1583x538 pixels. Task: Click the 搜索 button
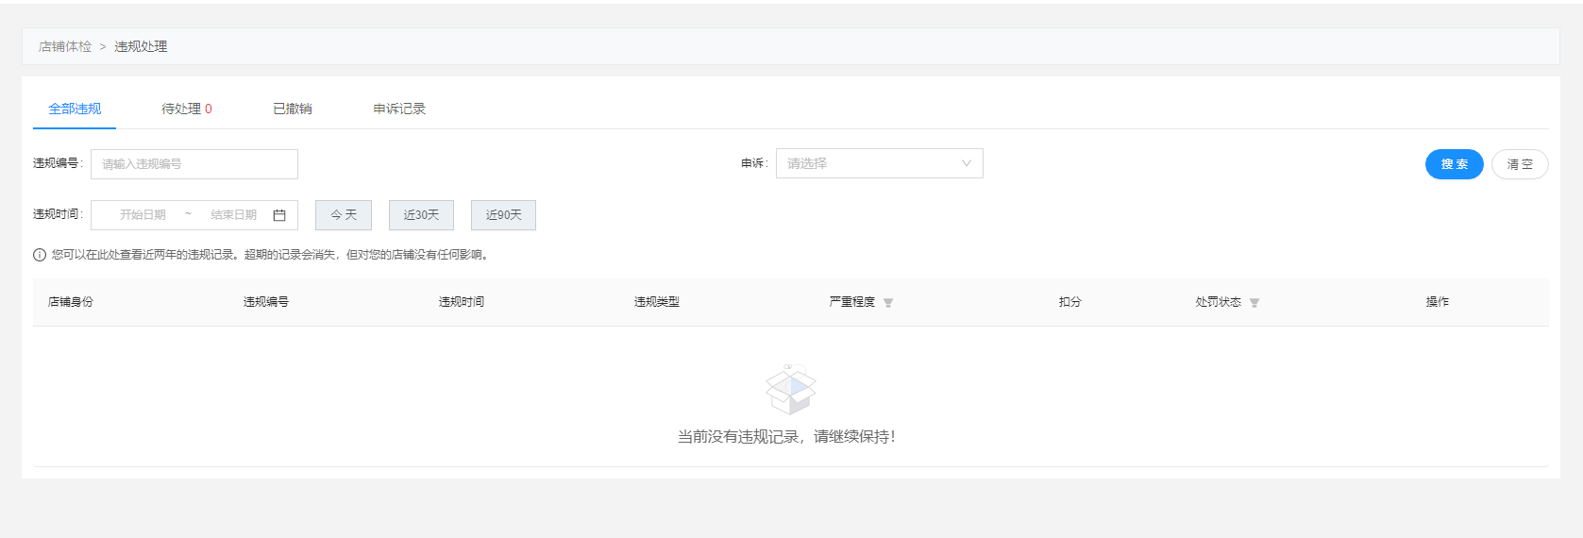tap(1455, 164)
